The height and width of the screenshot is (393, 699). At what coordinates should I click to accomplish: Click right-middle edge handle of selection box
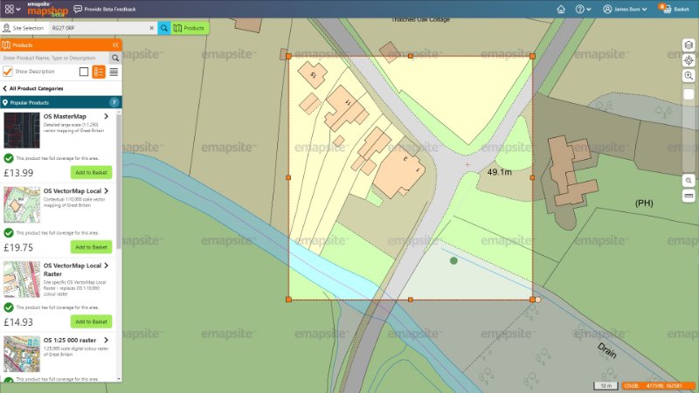532,177
